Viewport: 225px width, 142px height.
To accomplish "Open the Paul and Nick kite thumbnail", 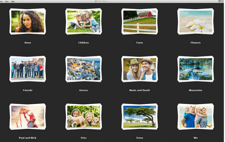I will pos(28,116).
